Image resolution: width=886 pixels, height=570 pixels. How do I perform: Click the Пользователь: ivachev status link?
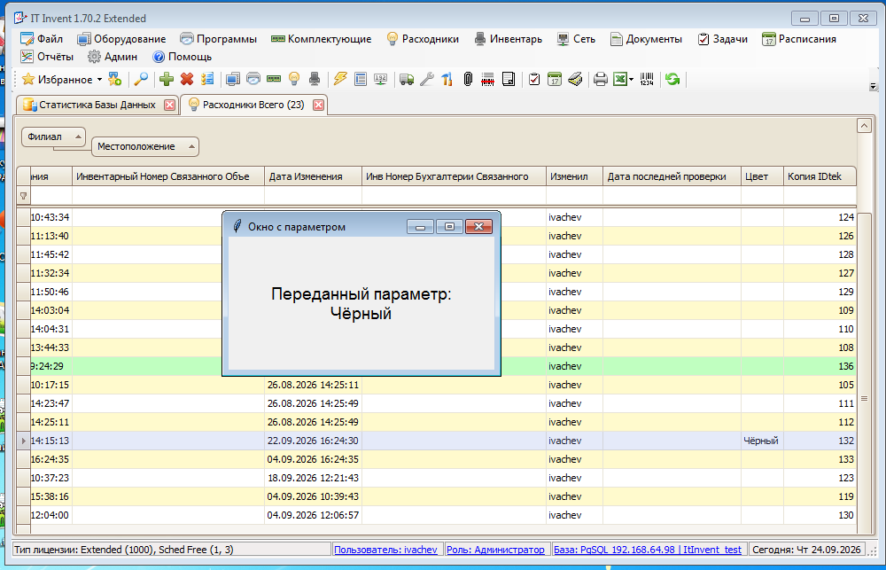(386, 550)
